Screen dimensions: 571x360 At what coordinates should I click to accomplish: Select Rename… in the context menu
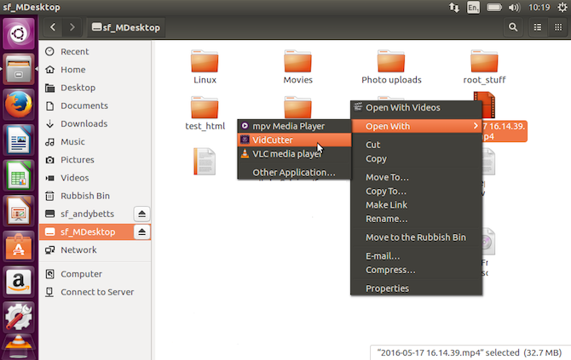[417, 219]
